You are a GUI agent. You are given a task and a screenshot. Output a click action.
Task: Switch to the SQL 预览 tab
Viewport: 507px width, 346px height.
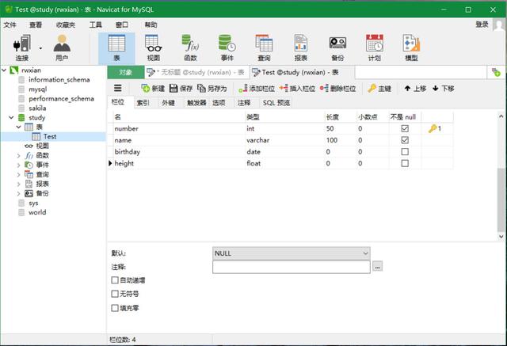pos(276,103)
